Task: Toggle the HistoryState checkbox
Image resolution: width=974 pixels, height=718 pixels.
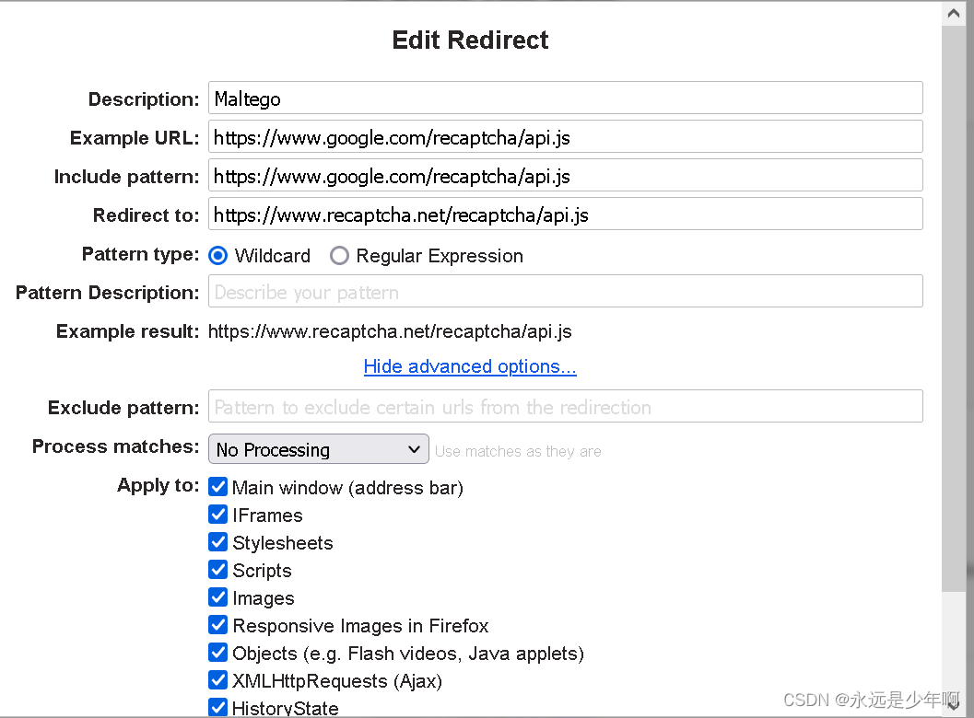Action: (218, 707)
